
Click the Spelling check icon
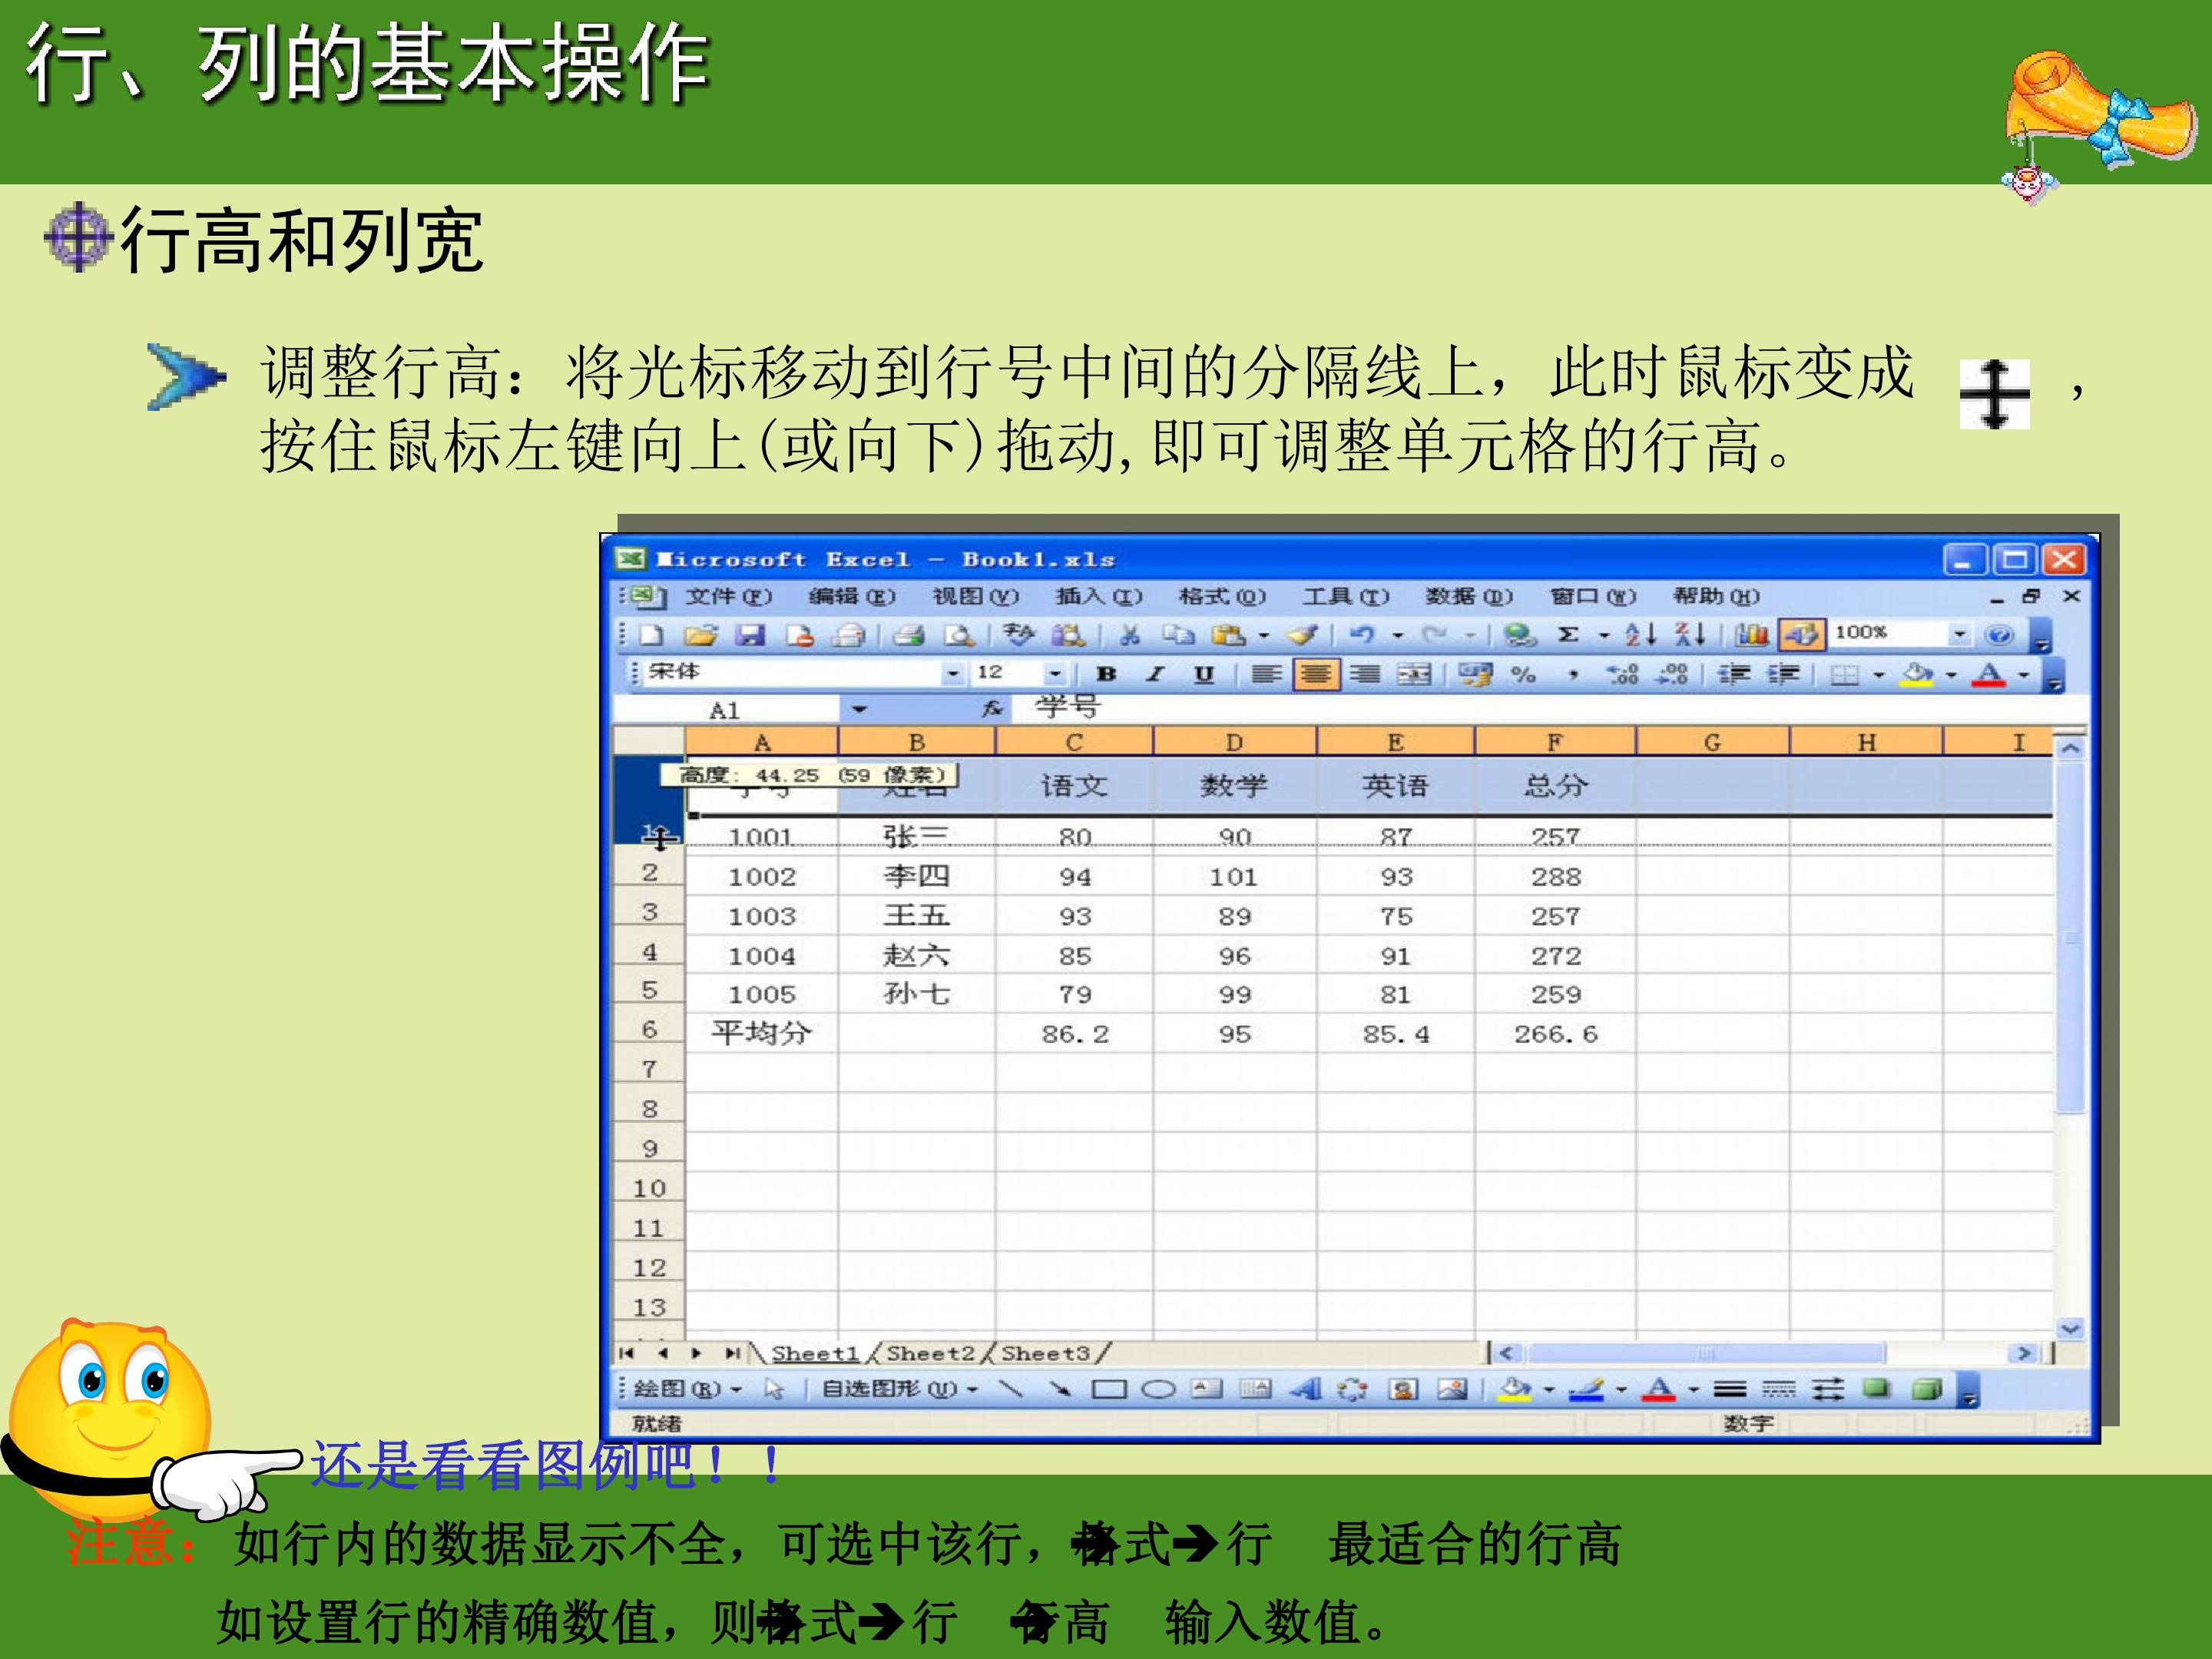(1018, 635)
